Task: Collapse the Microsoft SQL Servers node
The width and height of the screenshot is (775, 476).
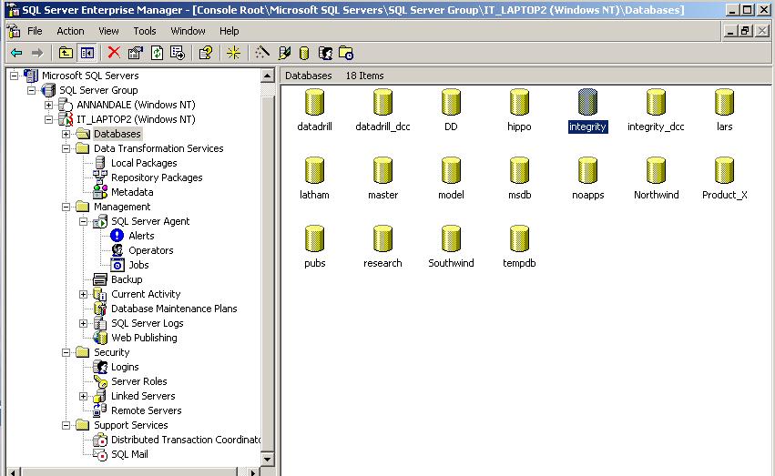Action: point(15,76)
